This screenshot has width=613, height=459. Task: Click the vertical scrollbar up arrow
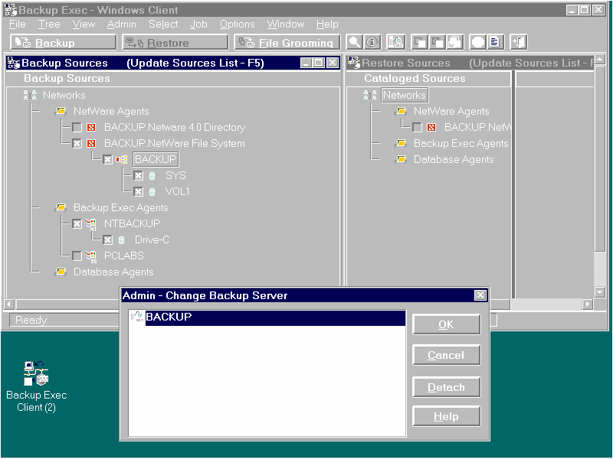tap(600, 60)
